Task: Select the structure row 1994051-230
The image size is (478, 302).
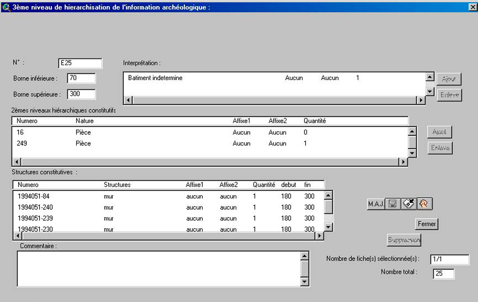Action: click(168, 229)
